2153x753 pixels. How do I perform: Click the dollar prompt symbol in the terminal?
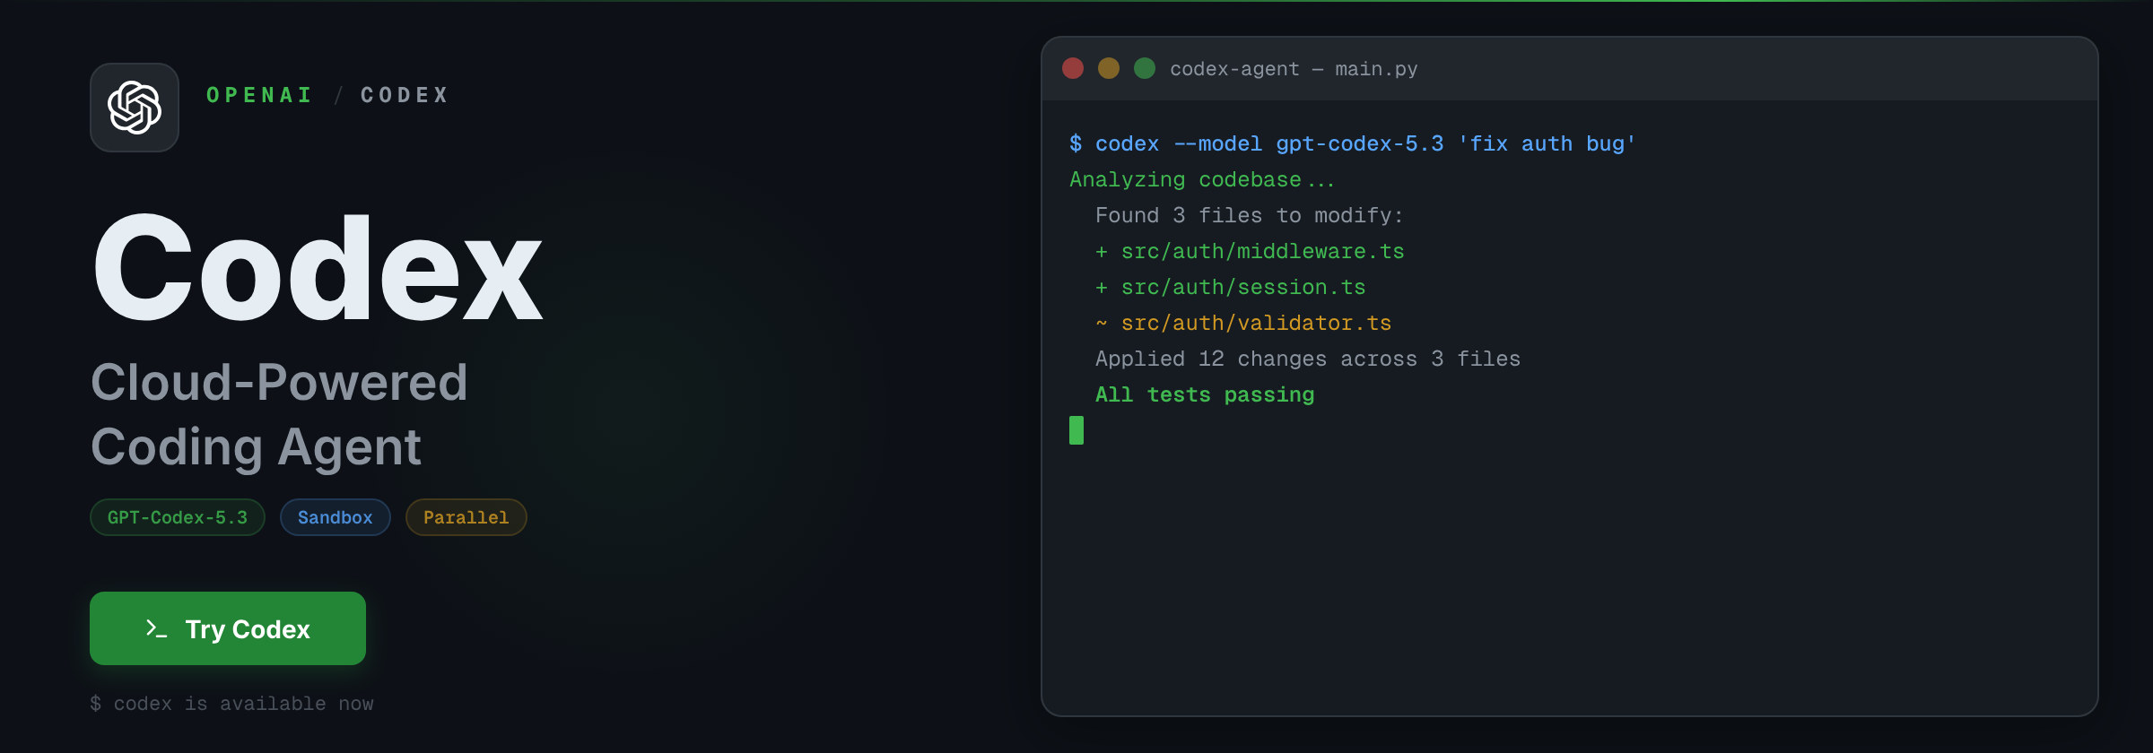[x=1076, y=143]
